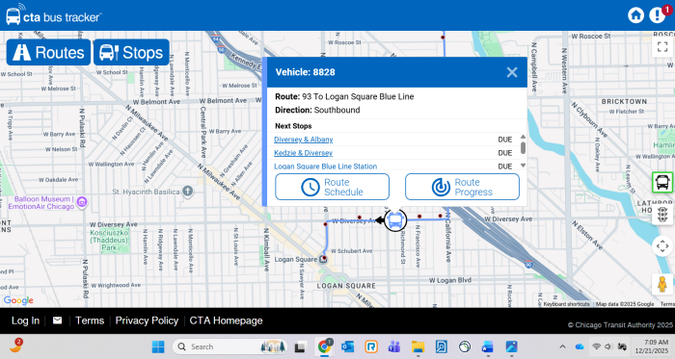Open Task View on taskbar
The height and width of the screenshot is (359, 675).
point(301,346)
